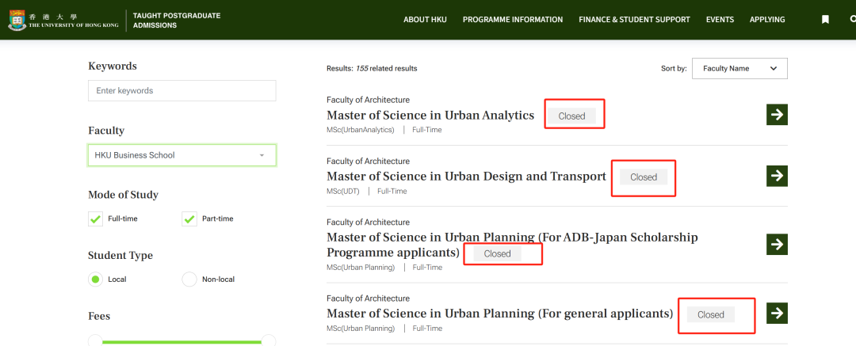
Task: Open the Sort by Faculty Name dropdown
Action: (x=739, y=69)
